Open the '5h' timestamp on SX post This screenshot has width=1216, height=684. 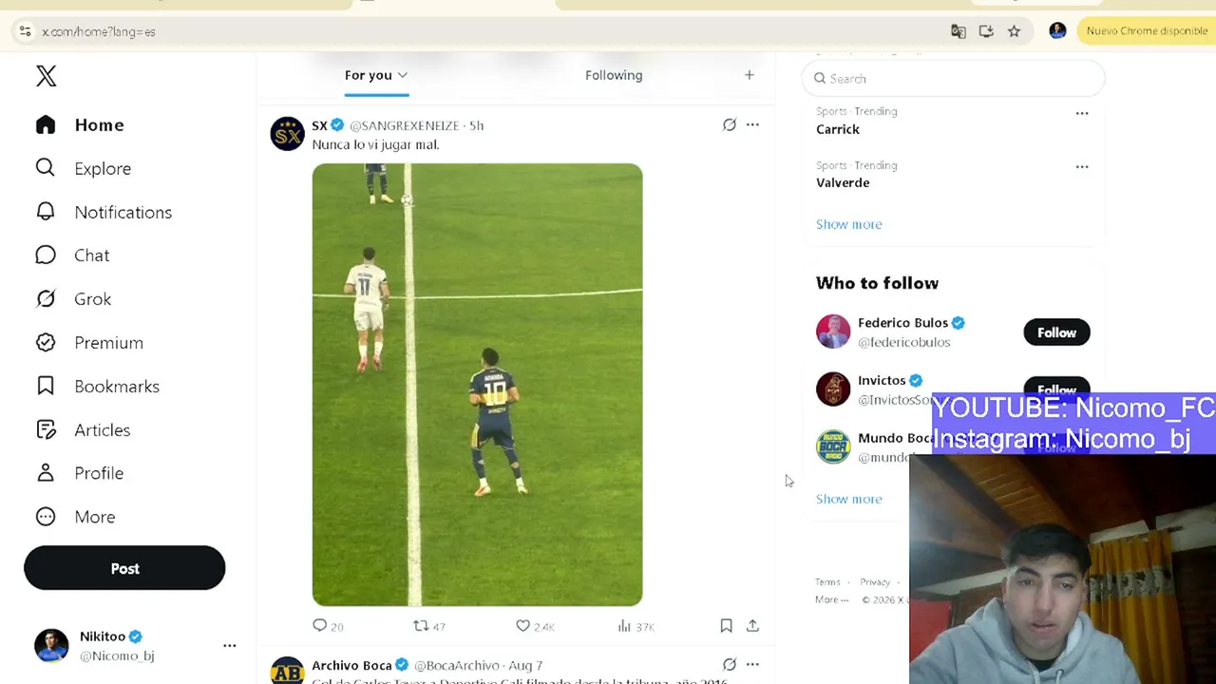point(476,125)
